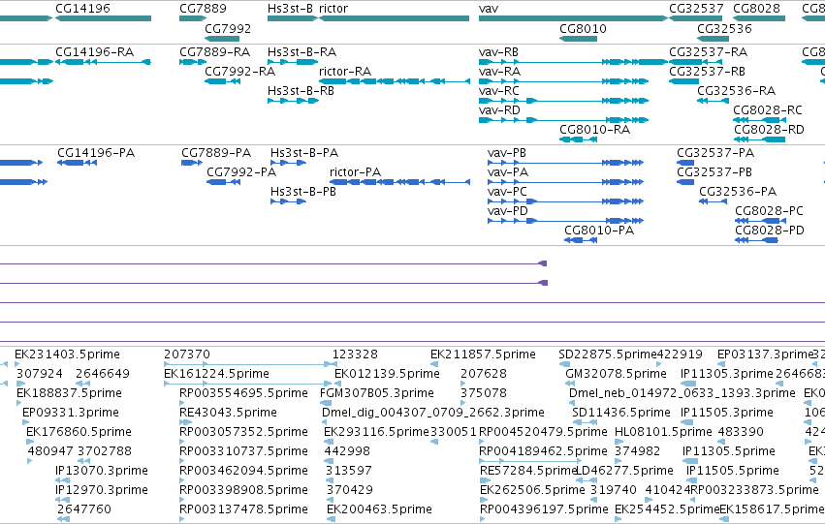
Task: Select transcript vav-RD
Action: [499, 109]
